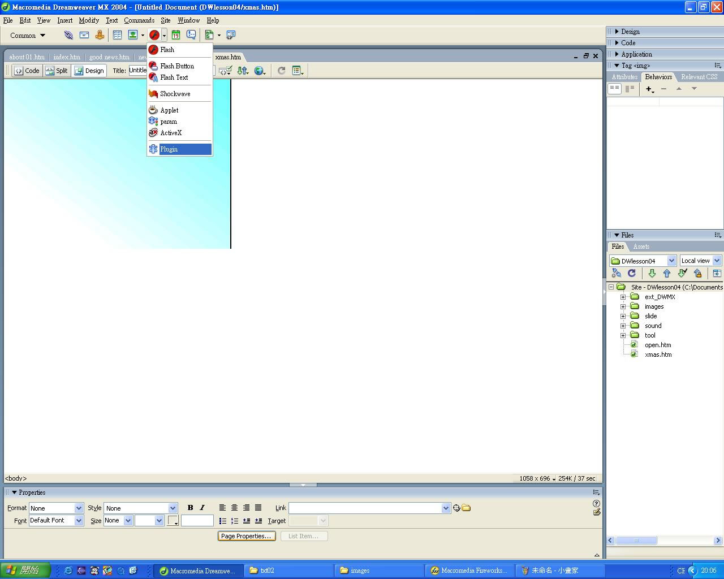Image resolution: width=724 pixels, height=579 pixels.
Task: Click the Check Out Files icon
Action: click(682, 273)
